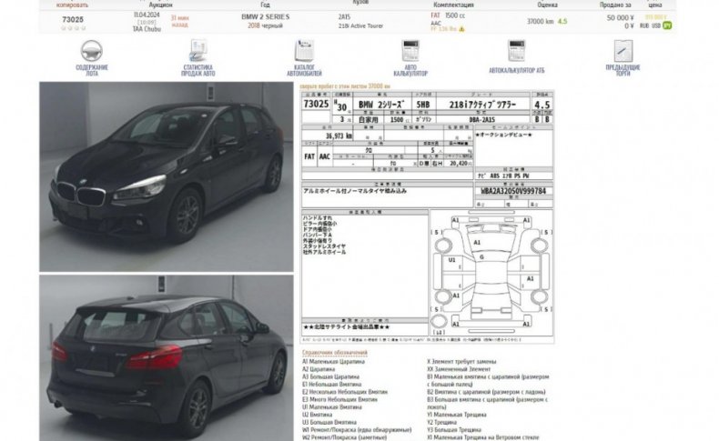This screenshot has width=719, height=441.
Task: Click legend row XX Замененный Элемент
Action: tap(459, 369)
